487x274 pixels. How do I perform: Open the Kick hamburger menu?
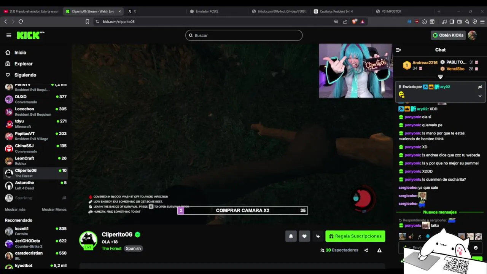pos(9,35)
